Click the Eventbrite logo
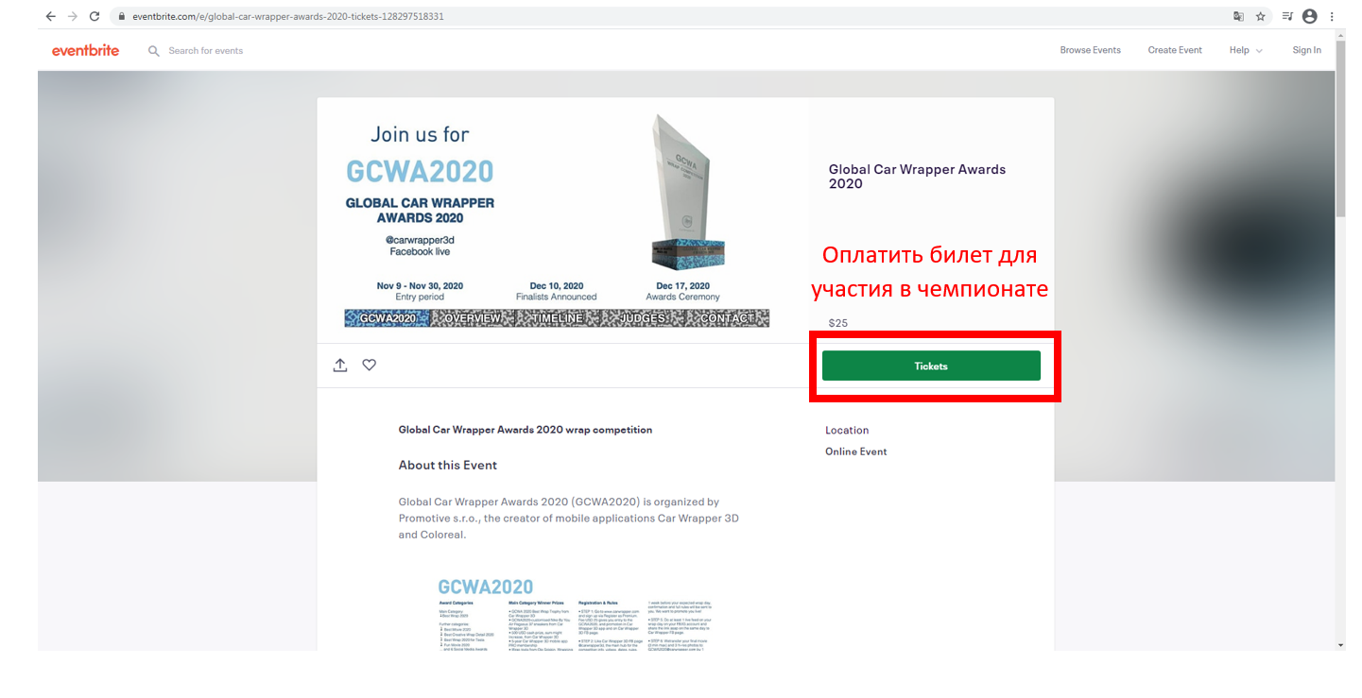The height and width of the screenshot is (698, 1362). coord(86,50)
